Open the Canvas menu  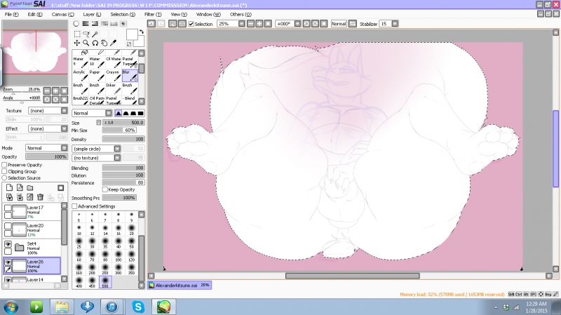tap(61, 14)
